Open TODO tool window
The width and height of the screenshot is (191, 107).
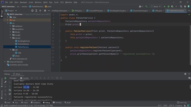(24, 103)
